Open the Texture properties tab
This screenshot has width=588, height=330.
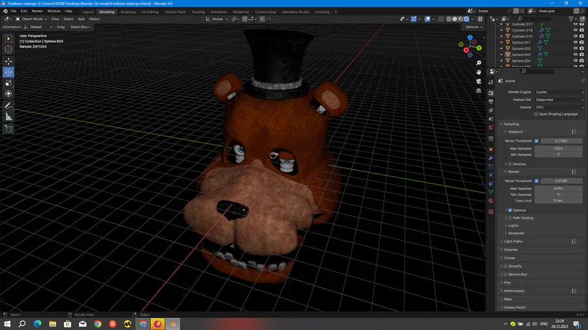pyautogui.click(x=491, y=212)
